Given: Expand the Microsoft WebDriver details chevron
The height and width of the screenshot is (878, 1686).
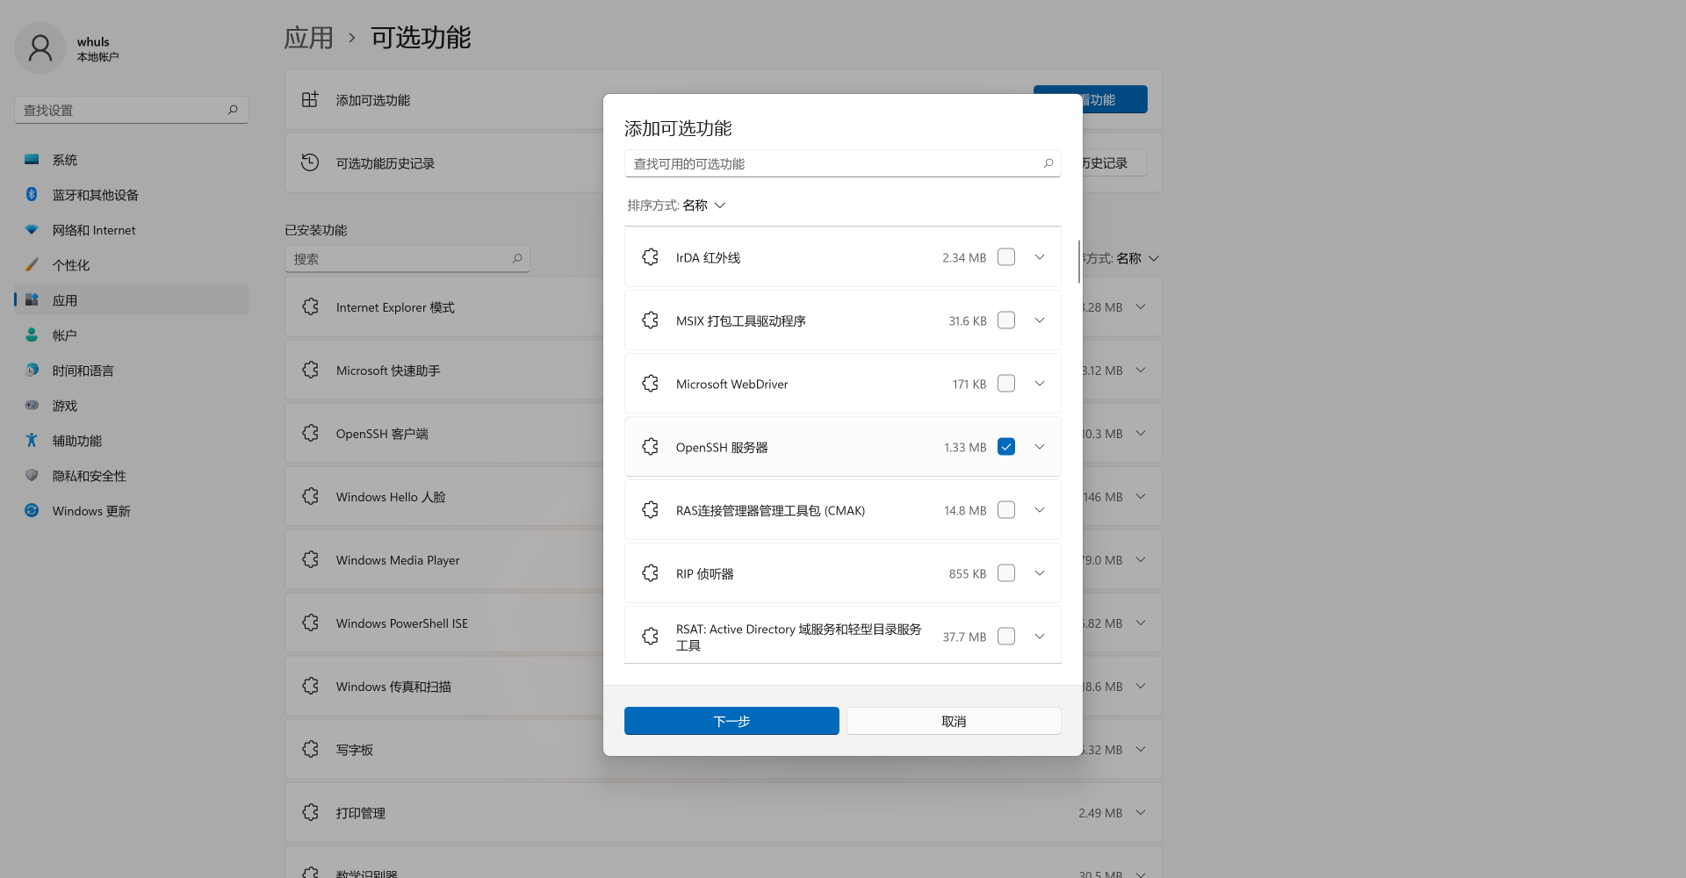Looking at the screenshot, I should 1040,384.
